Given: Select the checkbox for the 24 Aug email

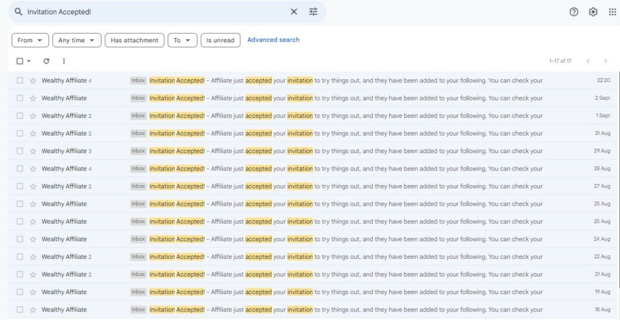Looking at the screenshot, I should point(20,239).
